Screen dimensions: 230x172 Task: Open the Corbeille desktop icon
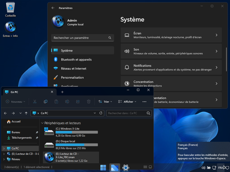[10, 10]
